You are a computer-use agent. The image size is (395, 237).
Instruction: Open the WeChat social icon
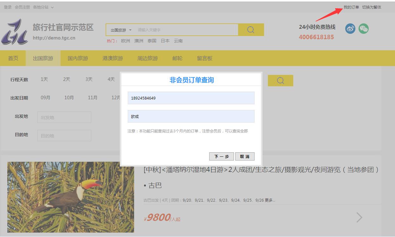pos(364,29)
